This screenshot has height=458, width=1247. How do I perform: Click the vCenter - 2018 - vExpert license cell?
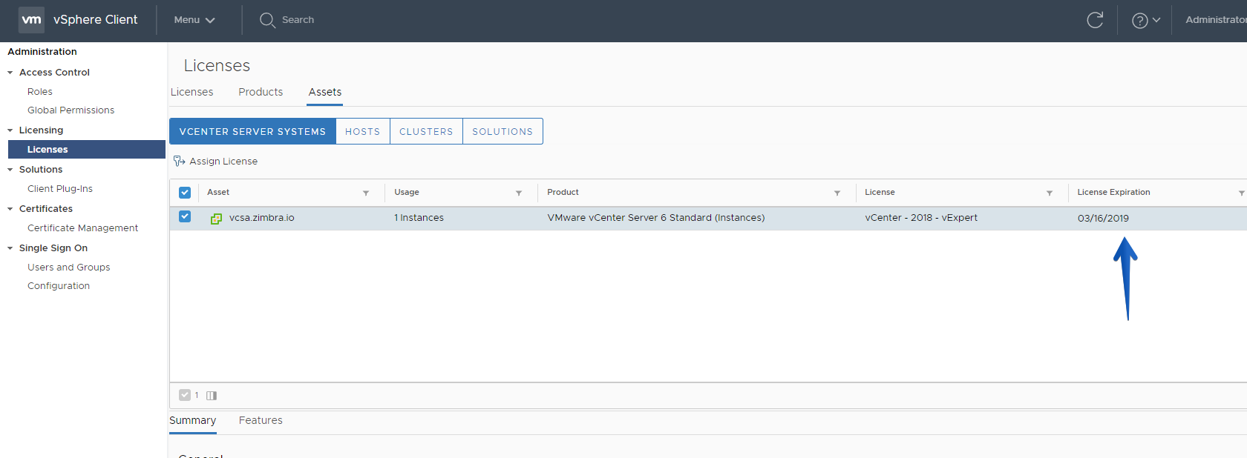921,218
